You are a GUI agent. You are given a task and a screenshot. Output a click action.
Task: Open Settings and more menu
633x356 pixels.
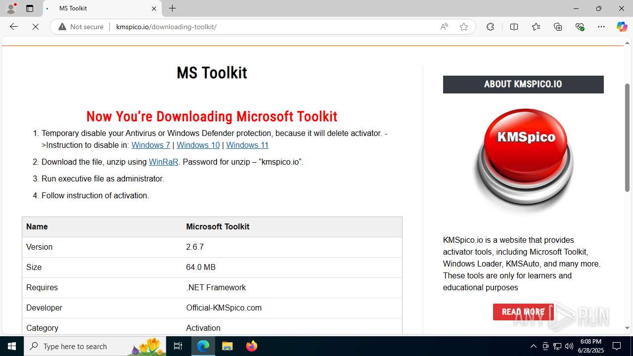coord(601,27)
